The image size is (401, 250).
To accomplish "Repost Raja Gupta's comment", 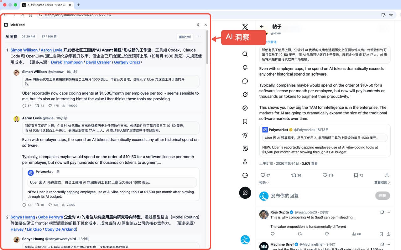I will [x=300, y=234].
